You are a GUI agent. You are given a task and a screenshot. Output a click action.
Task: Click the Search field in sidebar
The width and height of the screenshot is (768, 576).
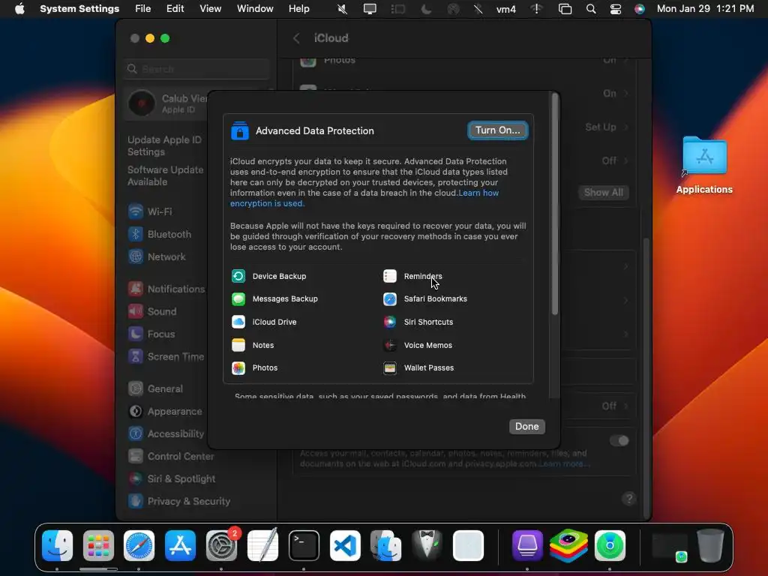[x=196, y=69]
